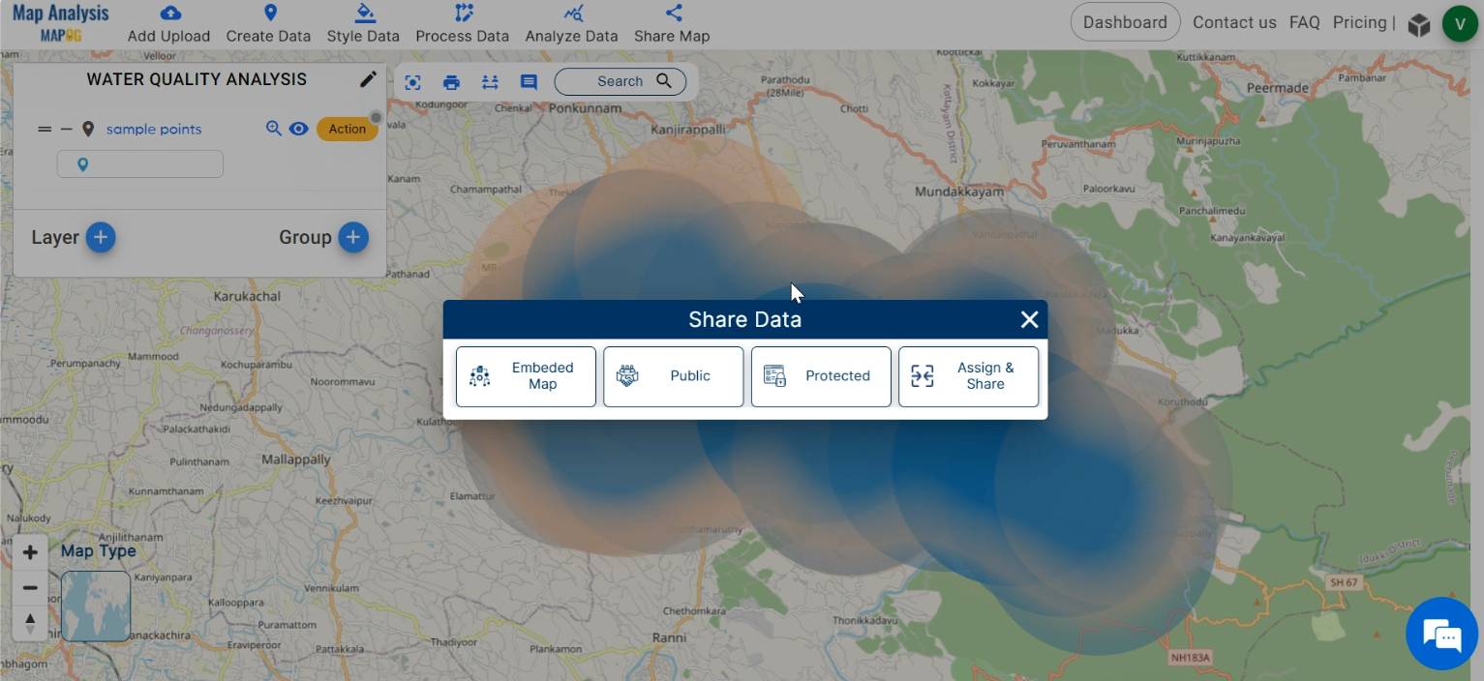Click the compare swap toolbar icon
This screenshot has height=681, width=1484.
pos(490,82)
